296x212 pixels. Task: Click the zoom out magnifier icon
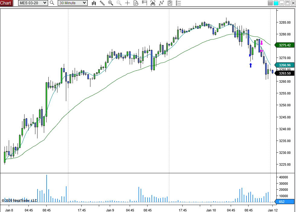(x=119, y=3)
